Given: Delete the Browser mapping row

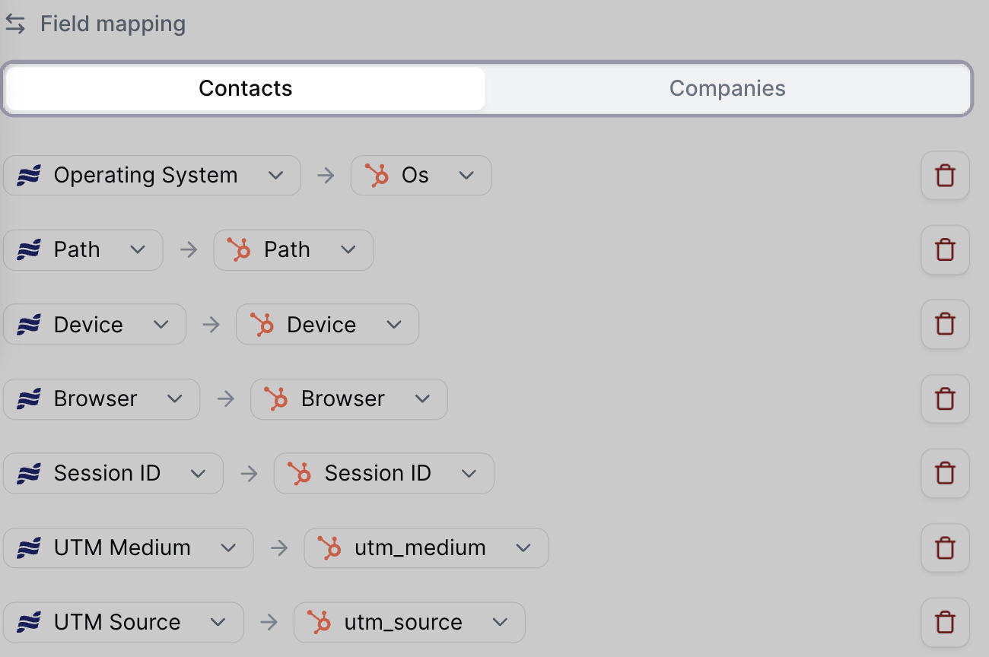Looking at the screenshot, I should click(945, 399).
